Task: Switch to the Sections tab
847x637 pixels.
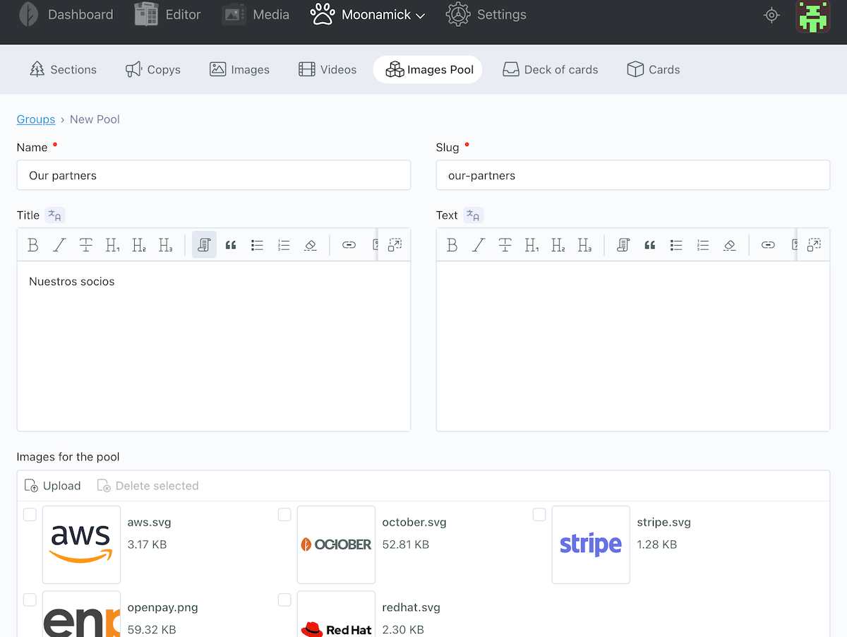Action: [63, 70]
